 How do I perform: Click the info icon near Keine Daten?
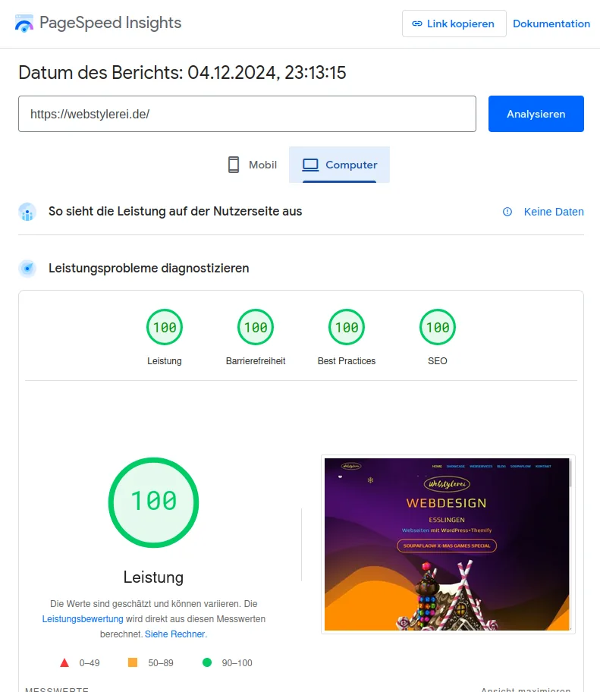coord(507,212)
